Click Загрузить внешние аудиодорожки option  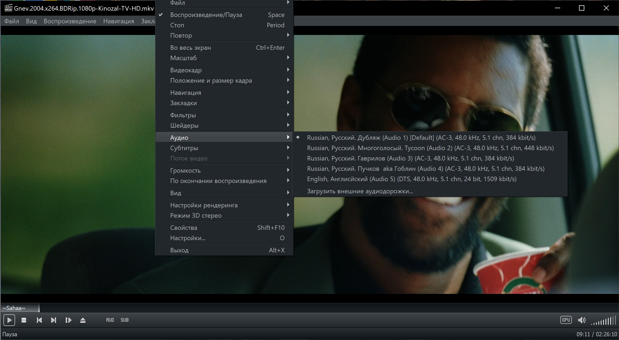click(360, 191)
